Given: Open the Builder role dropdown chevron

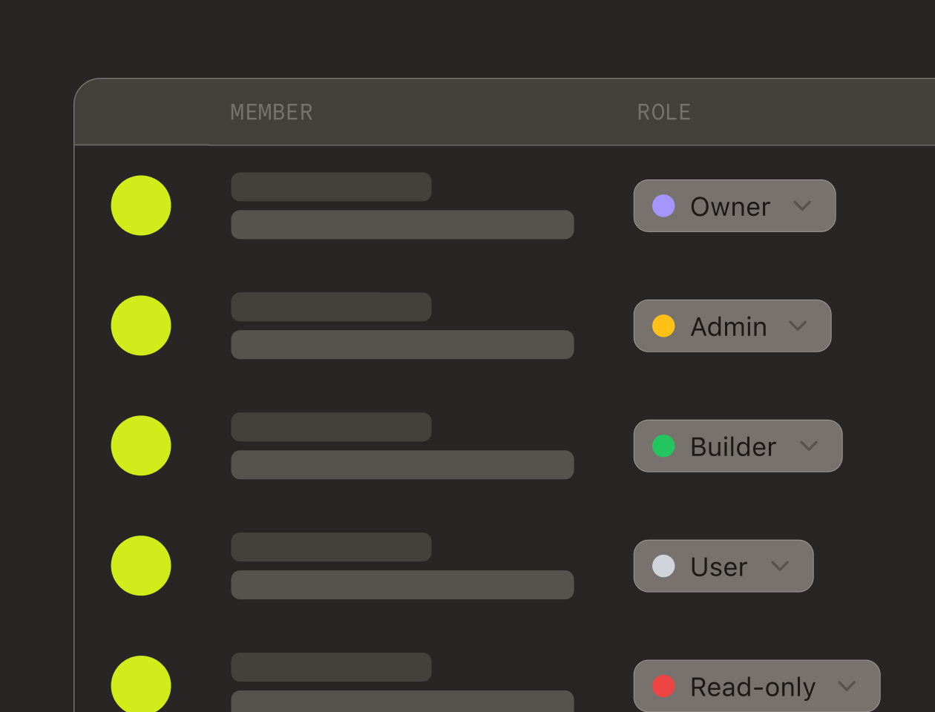Looking at the screenshot, I should click(x=810, y=446).
